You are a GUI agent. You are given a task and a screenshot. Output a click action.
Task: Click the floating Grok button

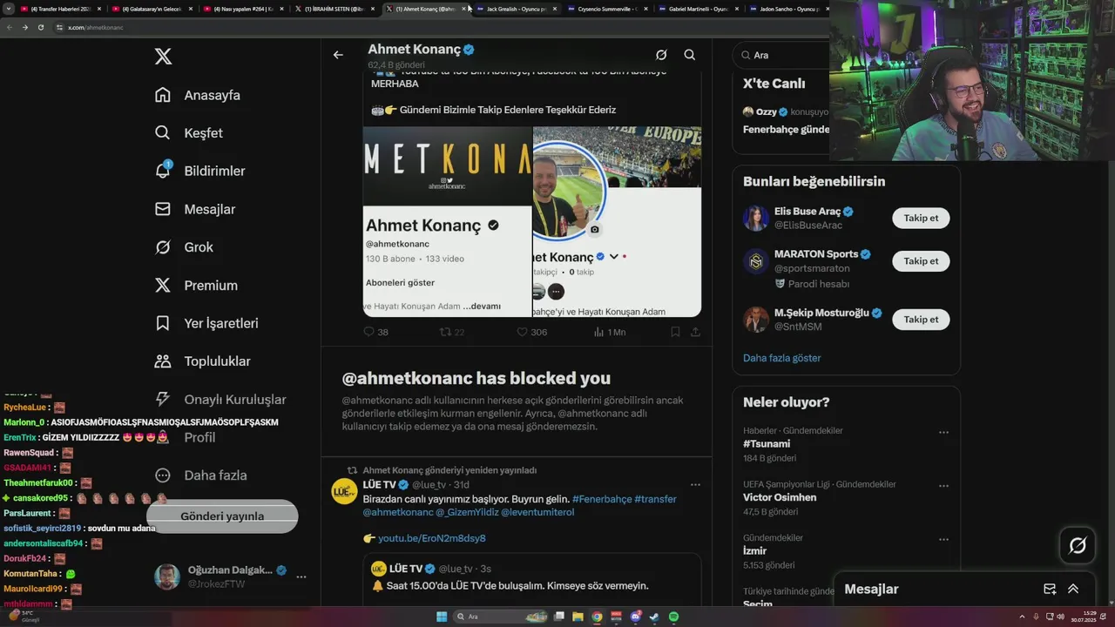(1078, 546)
